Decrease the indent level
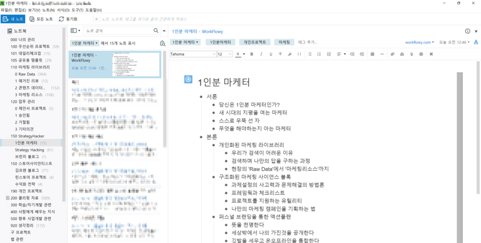This screenshot has height=243, width=481. pyautogui.click(x=352, y=54)
